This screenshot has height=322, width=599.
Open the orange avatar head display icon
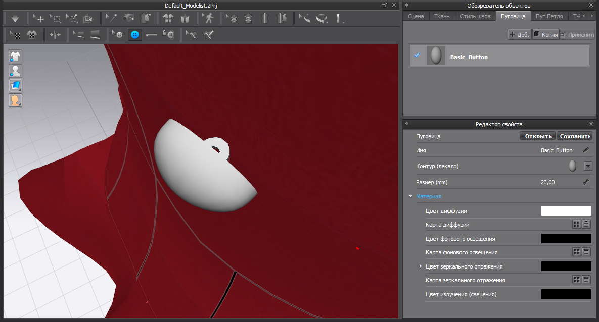coord(15,100)
